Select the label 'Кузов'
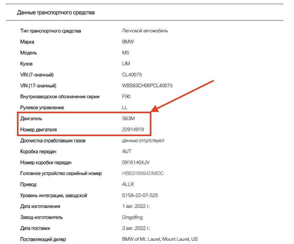 26,64
